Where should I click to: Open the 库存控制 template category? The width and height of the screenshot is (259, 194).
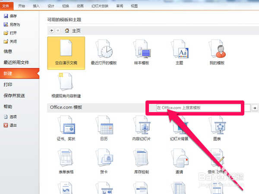142,161
